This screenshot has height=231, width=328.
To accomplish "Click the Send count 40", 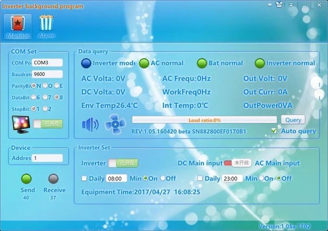I will tap(26, 197).
